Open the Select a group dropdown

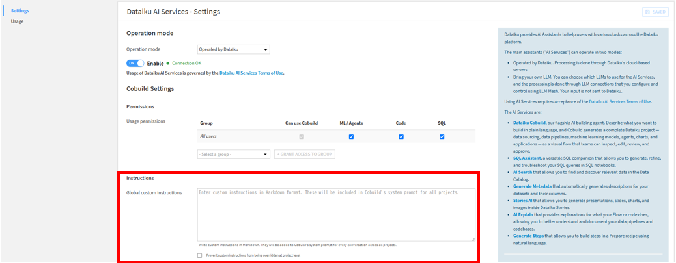[233, 155]
